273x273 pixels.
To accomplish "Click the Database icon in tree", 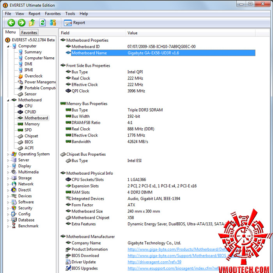I will point(14,220).
